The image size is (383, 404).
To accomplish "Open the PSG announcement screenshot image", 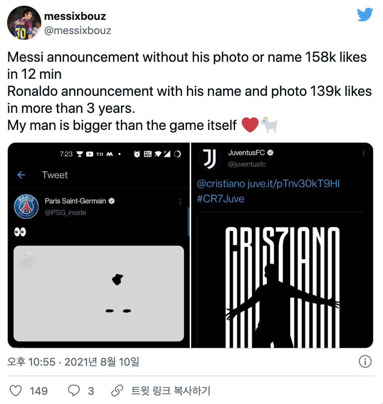I will coord(99,293).
